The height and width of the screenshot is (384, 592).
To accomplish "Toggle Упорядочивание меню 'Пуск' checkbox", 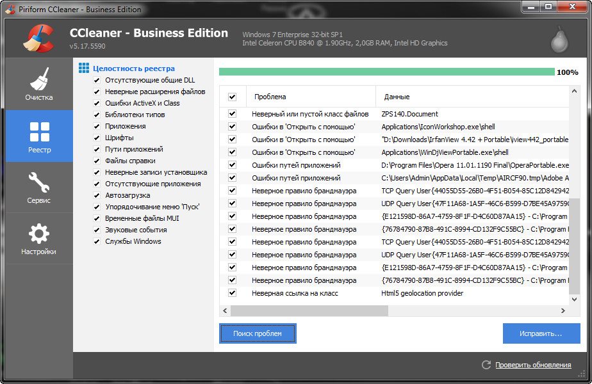I will (97, 207).
